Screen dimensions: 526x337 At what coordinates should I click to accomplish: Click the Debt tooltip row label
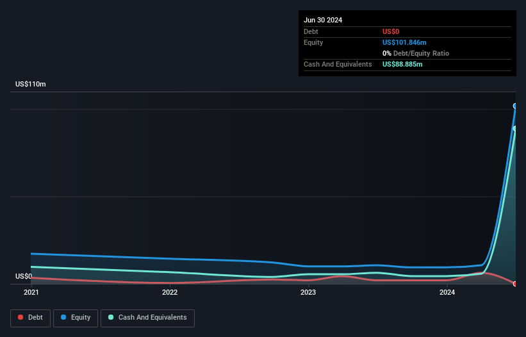point(311,31)
